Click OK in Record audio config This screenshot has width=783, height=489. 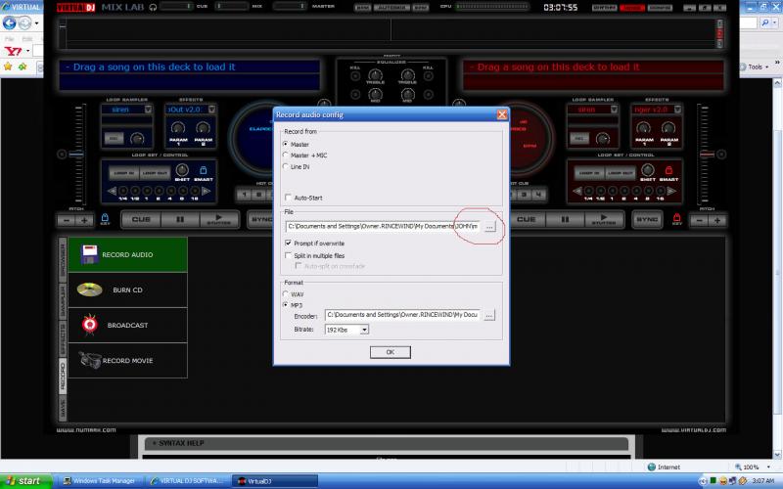click(x=391, y=352)
